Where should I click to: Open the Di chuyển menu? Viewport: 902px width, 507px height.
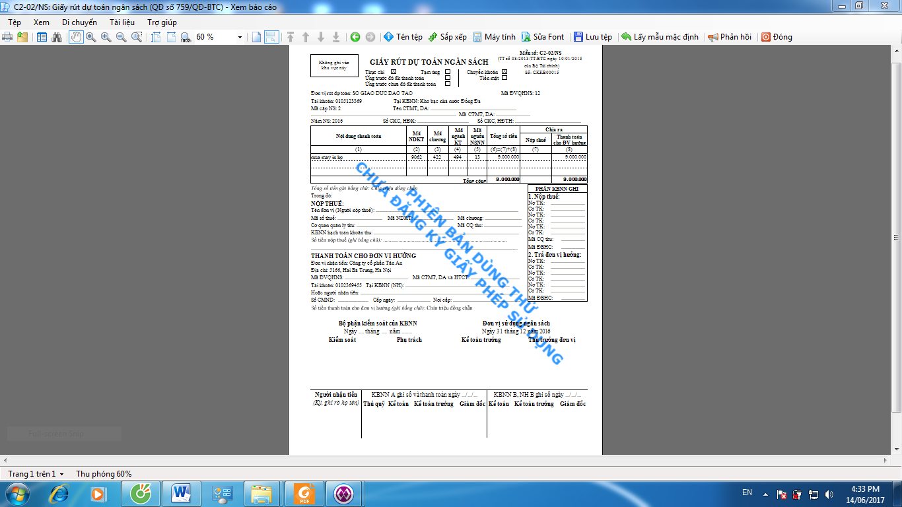point(79,22)
